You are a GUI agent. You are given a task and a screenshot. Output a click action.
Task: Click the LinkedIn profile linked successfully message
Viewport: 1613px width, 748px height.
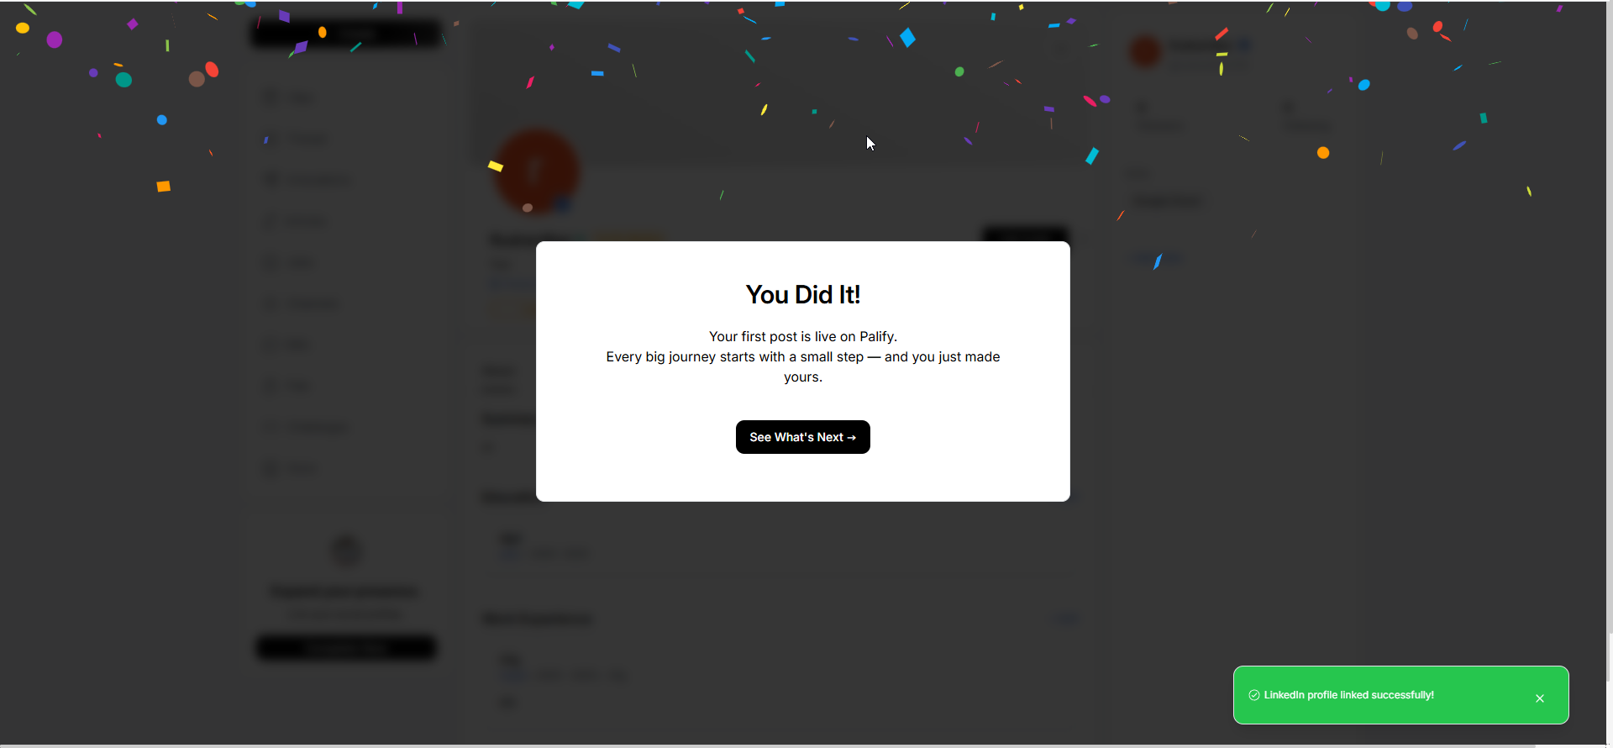[x=1348, y=695]
